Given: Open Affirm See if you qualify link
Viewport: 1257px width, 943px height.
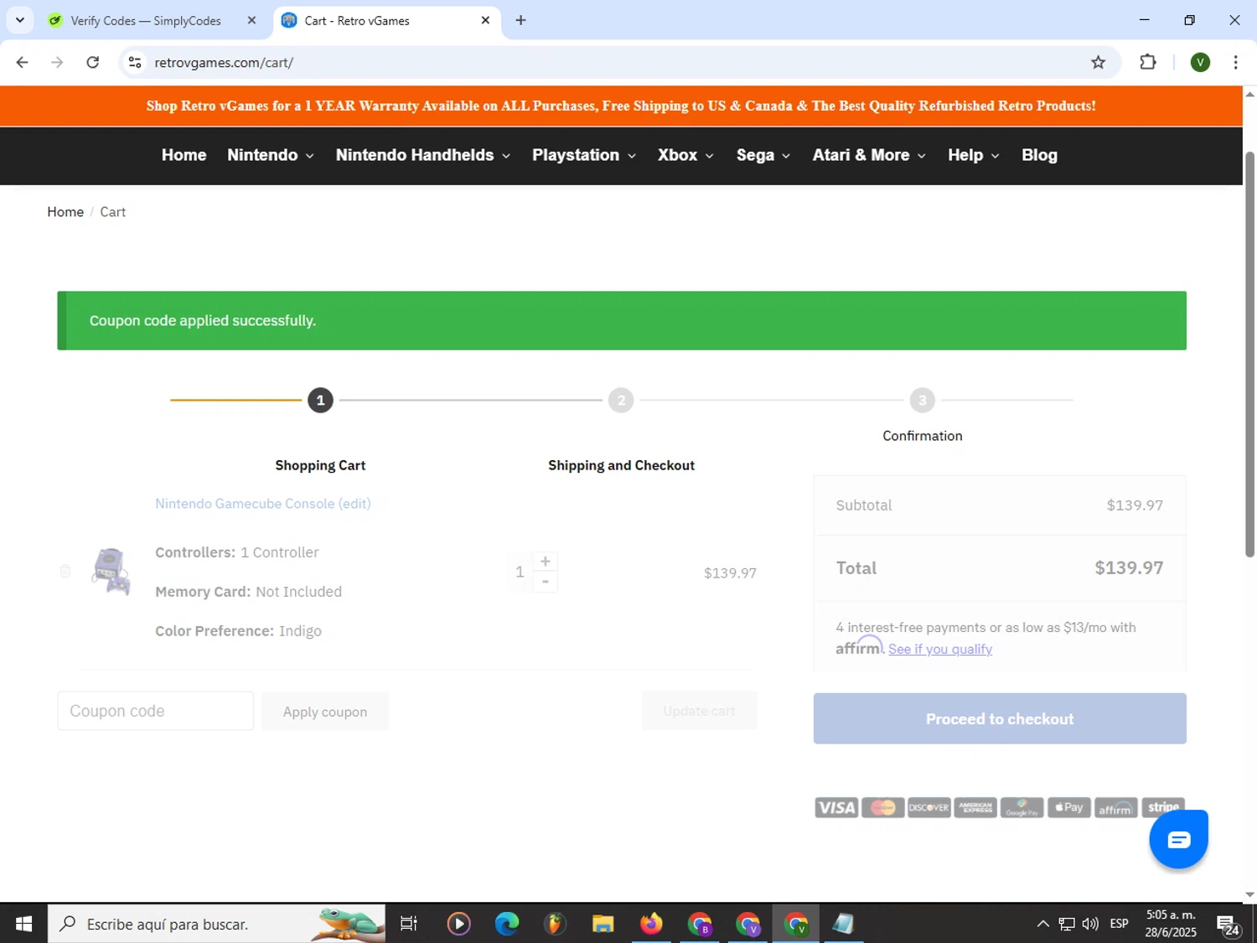Looking at the screenshot, I should 940,649.
